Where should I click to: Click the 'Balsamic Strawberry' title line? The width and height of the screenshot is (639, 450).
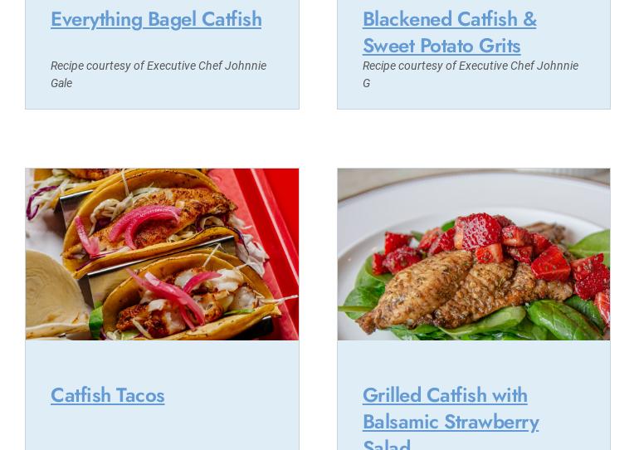[451, 422]
